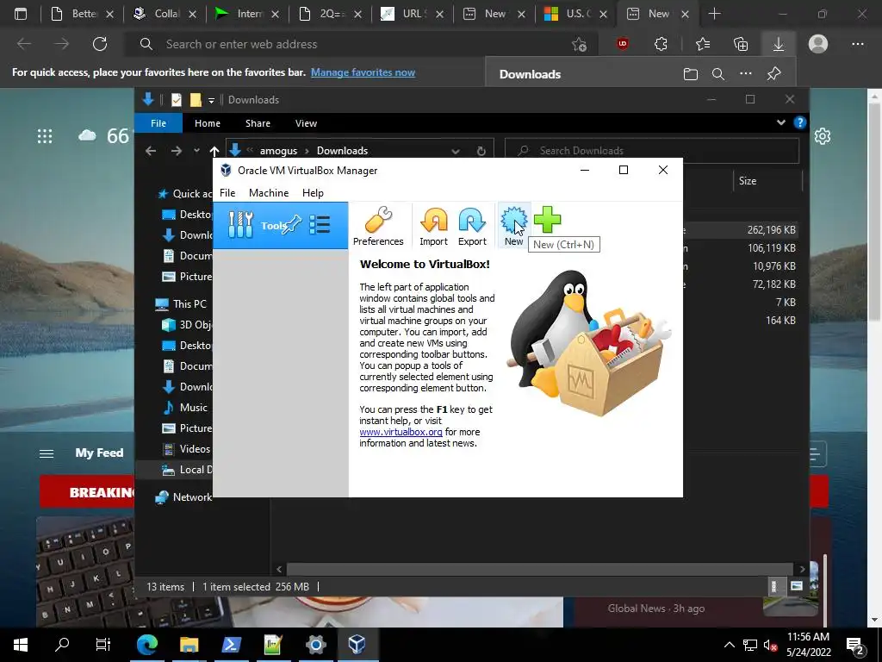The width and height of the screenshot is (882, 662).
Task: Select Quick access in Explorer tree
Action: (x=184, y=194)
